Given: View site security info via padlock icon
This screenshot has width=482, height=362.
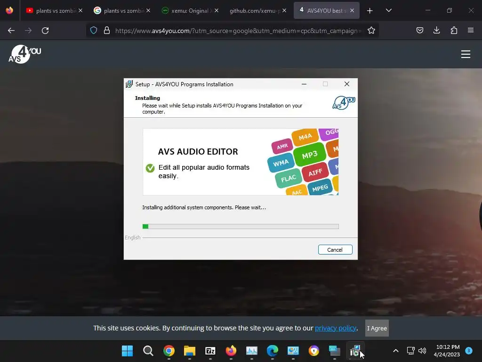Looking at the screenshot, I should (x=107, y=31).
